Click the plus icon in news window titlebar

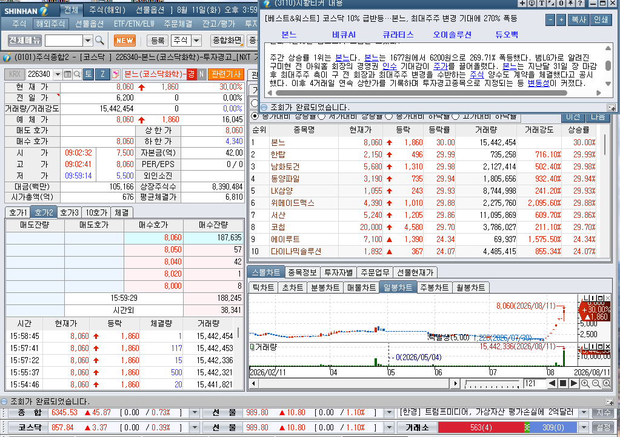522,3
